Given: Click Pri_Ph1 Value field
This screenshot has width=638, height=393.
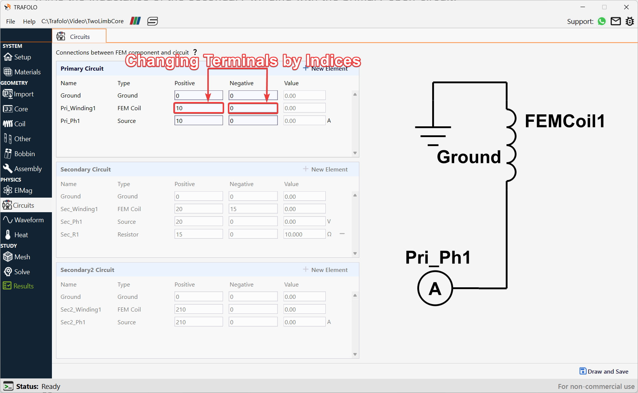Looking at the screenshot, I should coord(304,121).
